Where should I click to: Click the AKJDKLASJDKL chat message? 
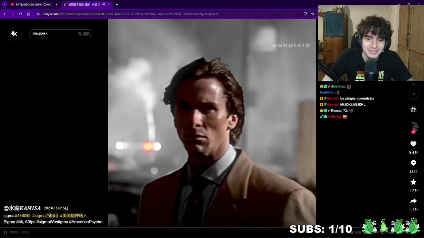tap(352, 104)
